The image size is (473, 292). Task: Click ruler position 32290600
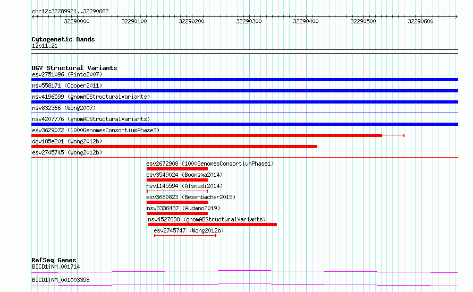point(420,21)
